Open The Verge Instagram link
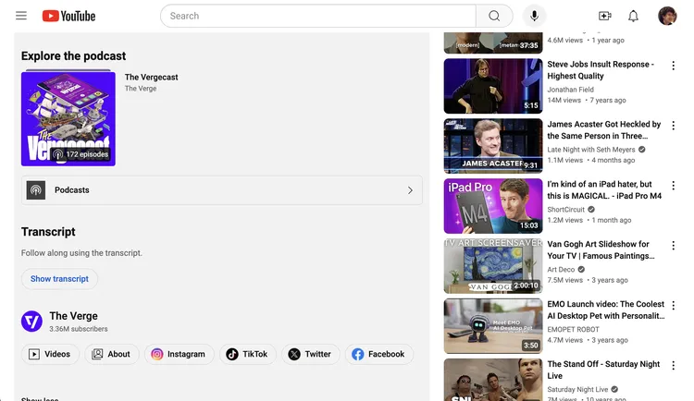 pyautogui.click(x=179, y=354)
